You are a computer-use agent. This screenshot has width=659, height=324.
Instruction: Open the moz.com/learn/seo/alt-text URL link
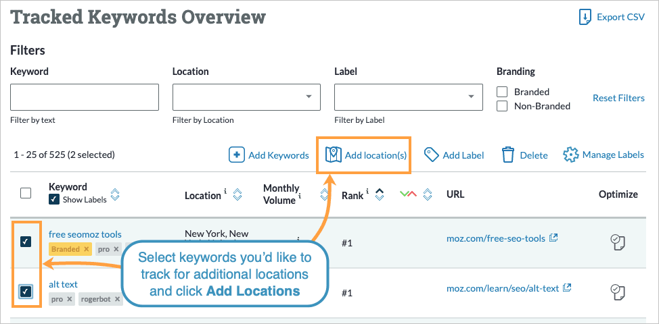coord(503,288)
